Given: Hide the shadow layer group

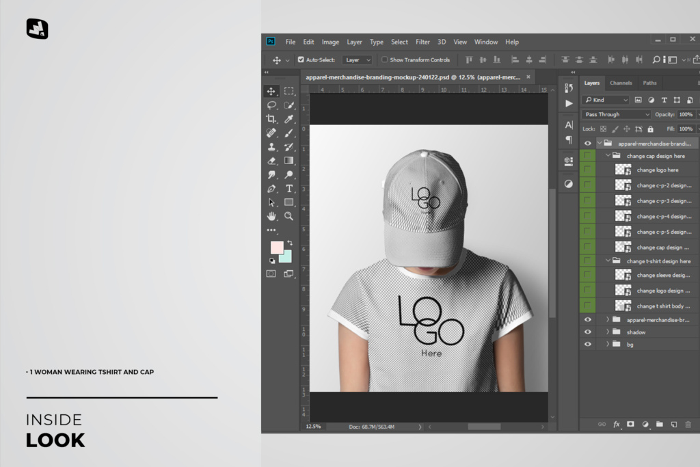Looking at the screenshot, I should coord(587,332).
